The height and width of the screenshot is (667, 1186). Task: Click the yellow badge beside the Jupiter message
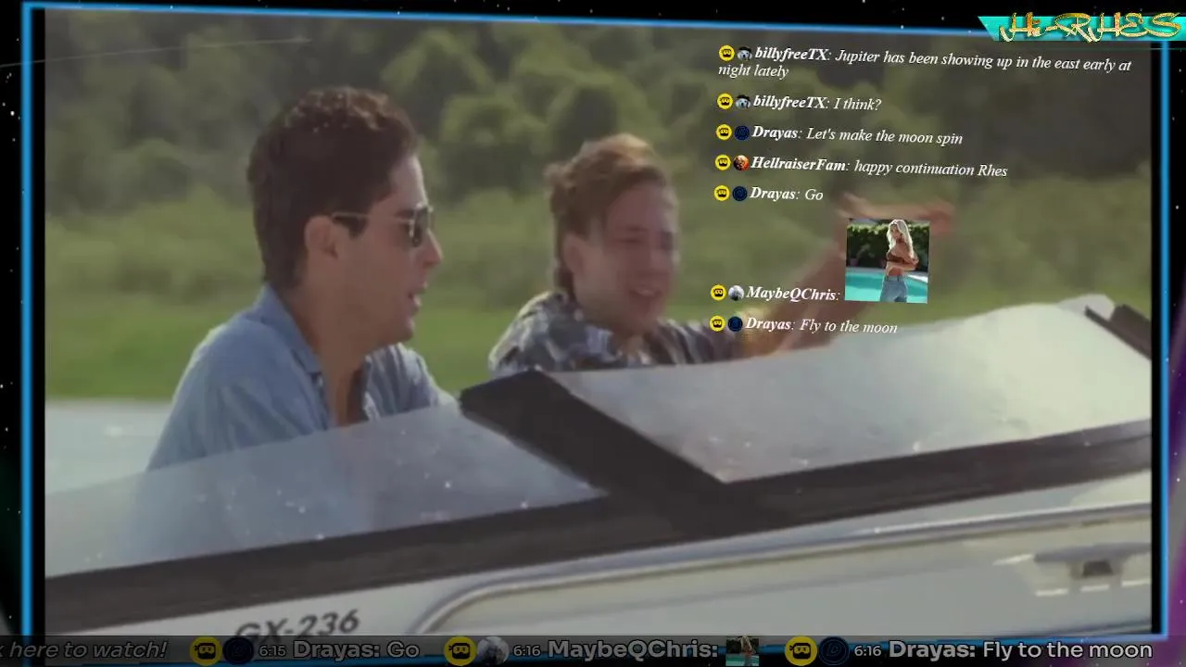(x=726, y=54)
